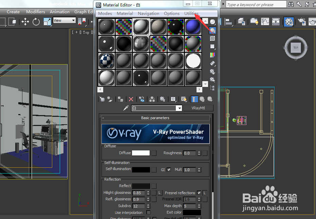Viewport: 316px width, 219px height.
Task: Toggle Show End Result icon
Action: 194,99
